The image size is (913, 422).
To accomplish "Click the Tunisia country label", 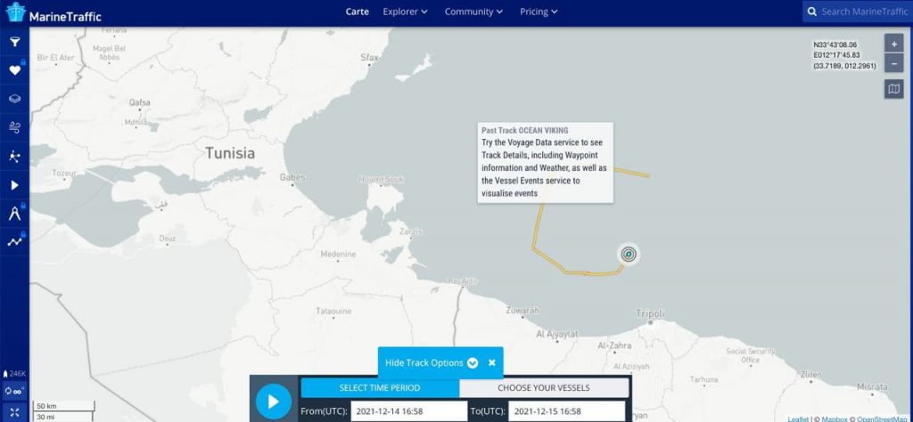I will tap(229, 153).
